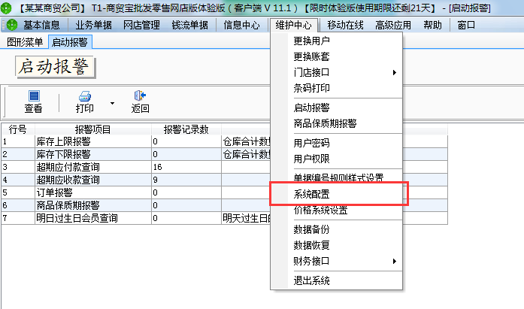The image size is (524, 309).
Task: Click the 维护中心 menu header
Action: (x=293, y=25)
